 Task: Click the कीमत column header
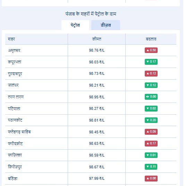[96, 39]
